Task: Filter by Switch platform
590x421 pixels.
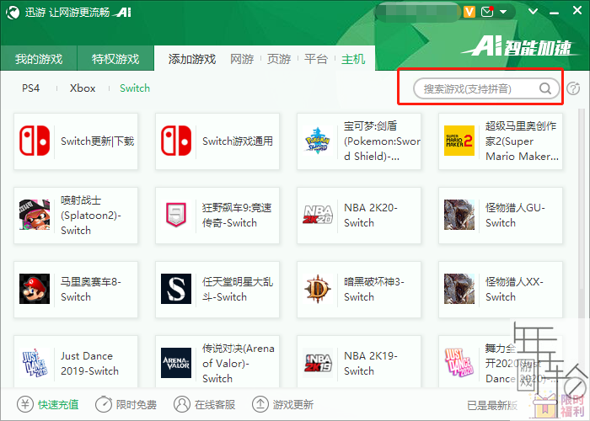Action: click(x=135, y=88)
